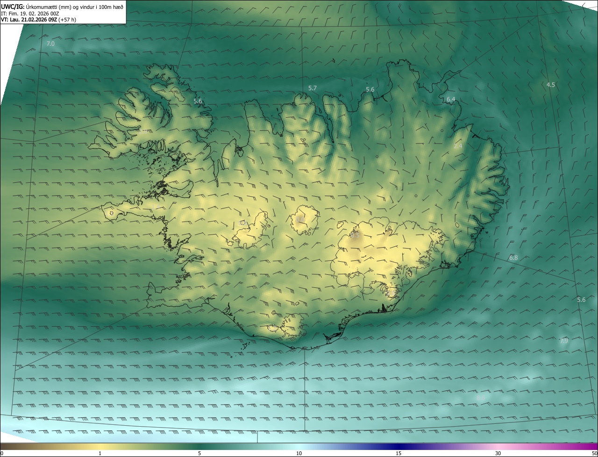Click the 5.7 value label on the map
Screen dimensions: 598x457
pos(313,88)
